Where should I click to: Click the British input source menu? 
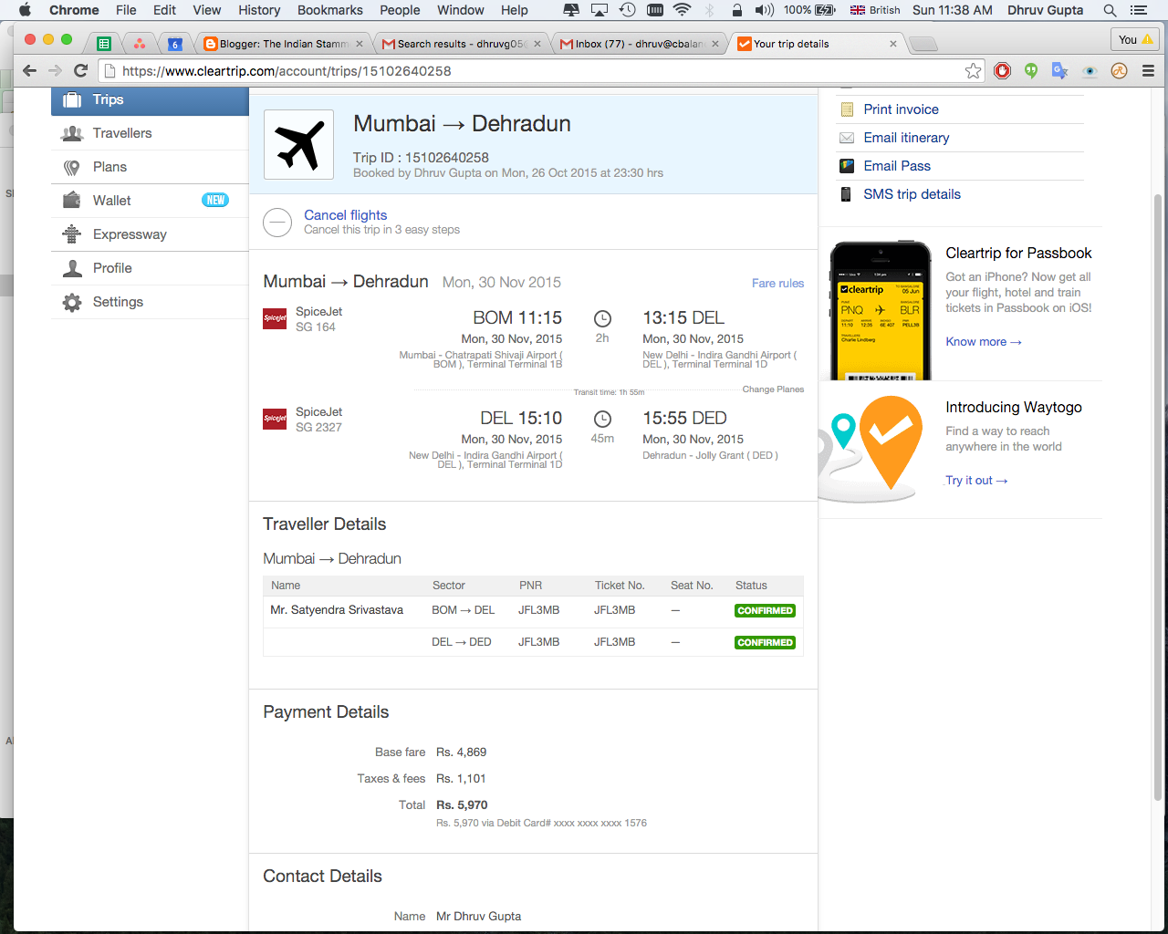click(875, 10)
